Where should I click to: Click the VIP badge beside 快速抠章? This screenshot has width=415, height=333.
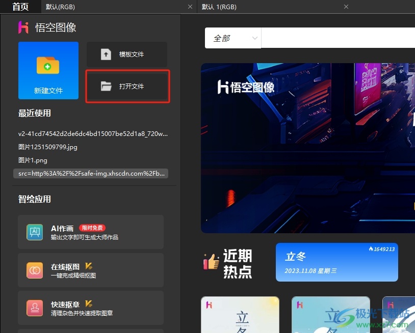(89, 304)
